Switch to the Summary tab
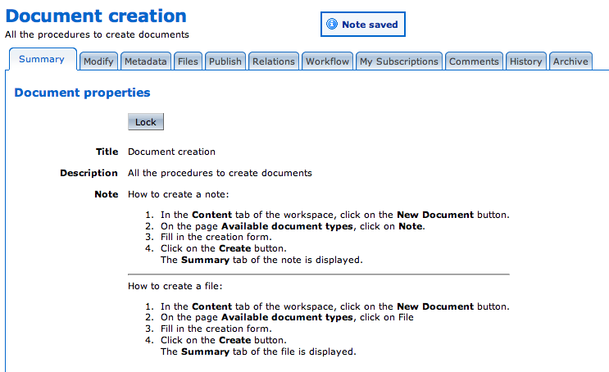 coord(42,60)
